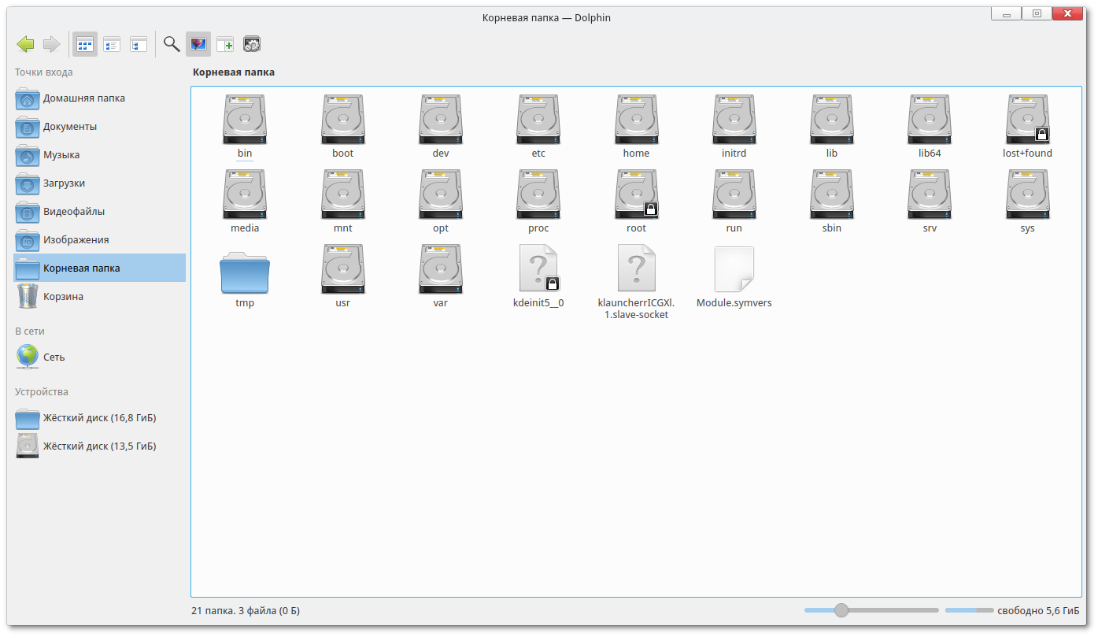Select the dev folder icon
This screenshot has width=1098, height=637.
pos(441,120)
